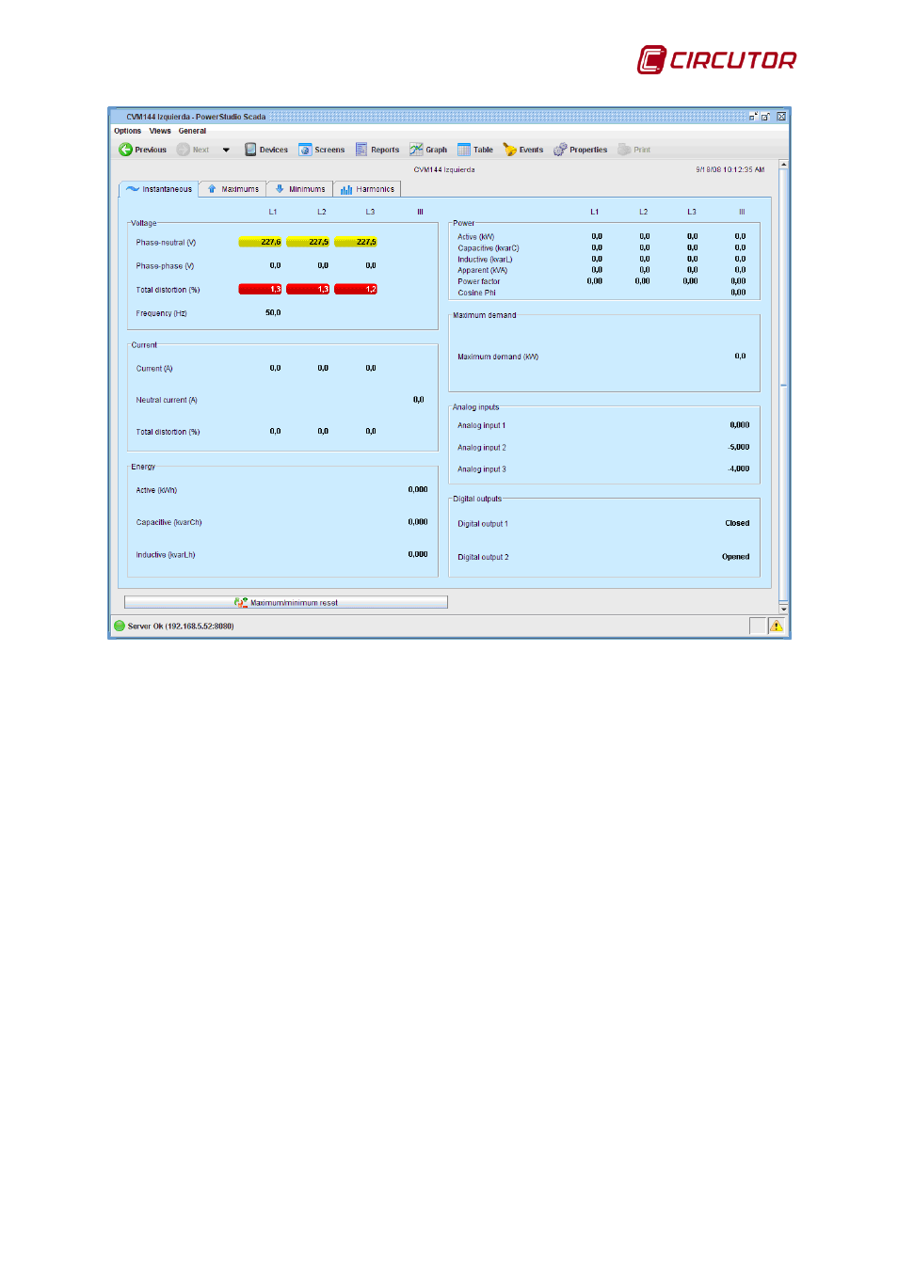Select L1 Phase-neutral value 227,6
The height and width of the screenshot is (1270, 898).
(260, 242)
